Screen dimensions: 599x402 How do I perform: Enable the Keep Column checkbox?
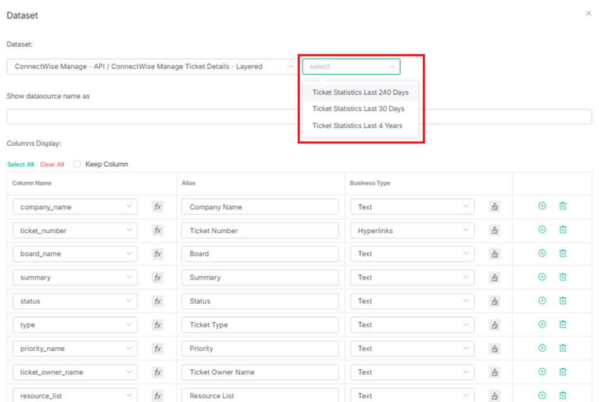[x=77, y=164]
